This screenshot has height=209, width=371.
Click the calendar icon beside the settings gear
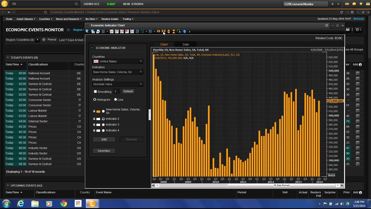tap(348, 30)
